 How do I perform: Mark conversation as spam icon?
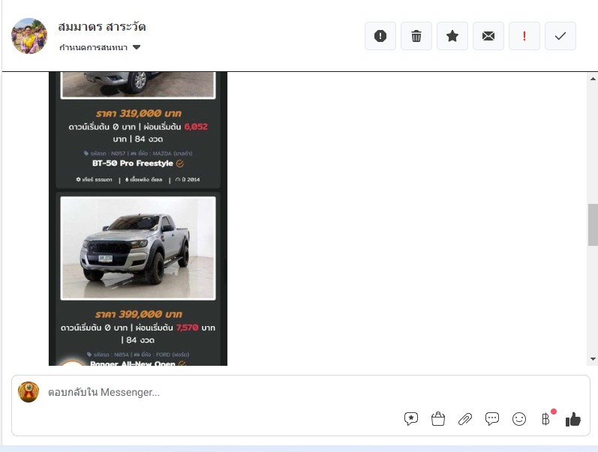click(x=380, y=36)
